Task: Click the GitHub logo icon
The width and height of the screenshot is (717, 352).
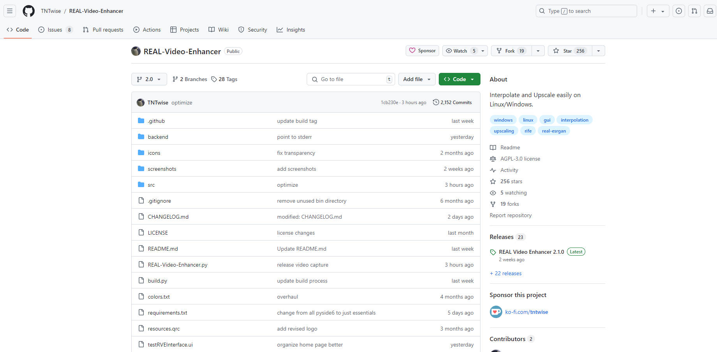Action: [28, 11]
